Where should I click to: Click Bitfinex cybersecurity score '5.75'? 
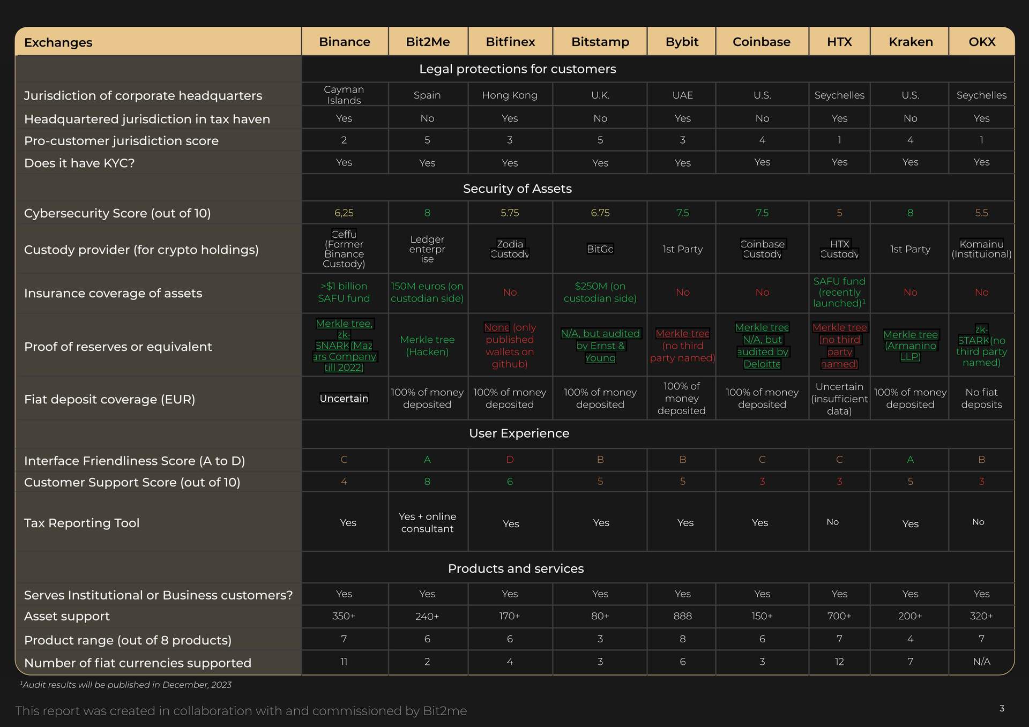coord(510,213)
